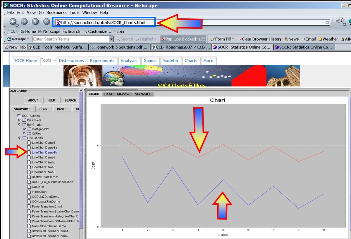
Task: Switch to the MAPPING tab
Action: (x=124, y=94)
